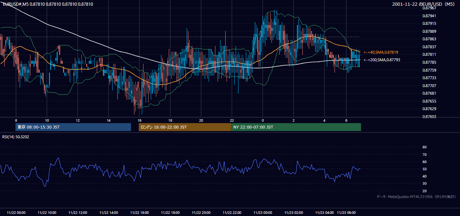
Task: Click the 11/22 20:00 bottom time label
Action: point(201,212)
